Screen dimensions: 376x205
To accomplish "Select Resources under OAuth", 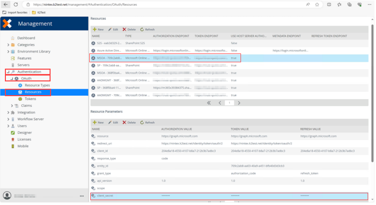I will (33, 92).
